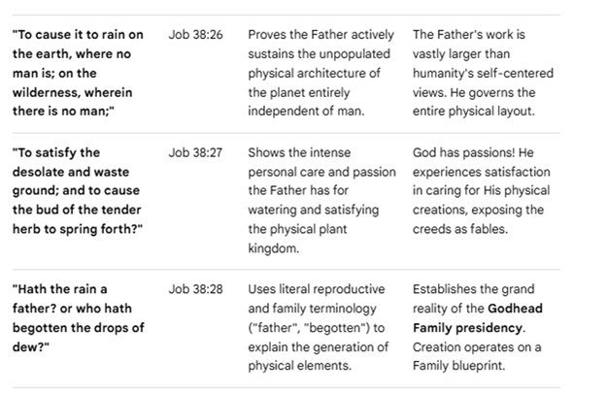Click the "Uses literal reproductive" explanation cell
Image resolution: width=606 pixels, height=393 pixels.
[x=319, y=327]
